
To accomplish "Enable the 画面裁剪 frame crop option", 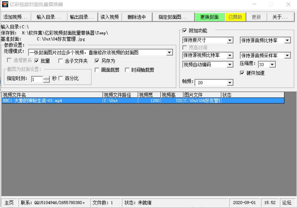I will point(96,69).
